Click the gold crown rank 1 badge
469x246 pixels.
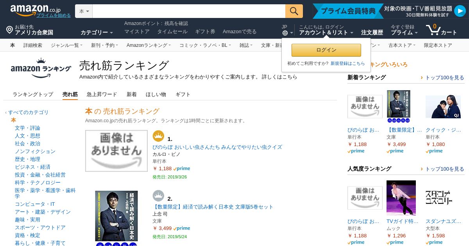[x=158, y=136]
